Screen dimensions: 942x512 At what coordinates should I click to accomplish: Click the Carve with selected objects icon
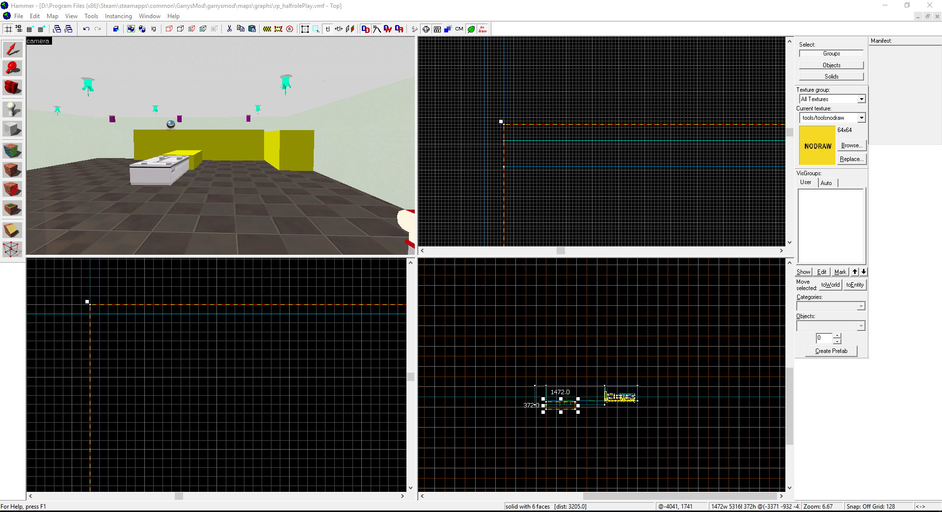tap(116, 29)
